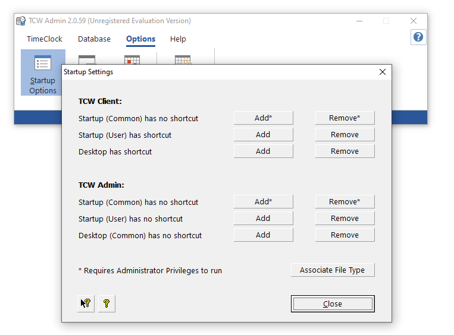Add TCW Admin Startup (Common) shortcut
454x335 pixels.
[x=263, y=202]
